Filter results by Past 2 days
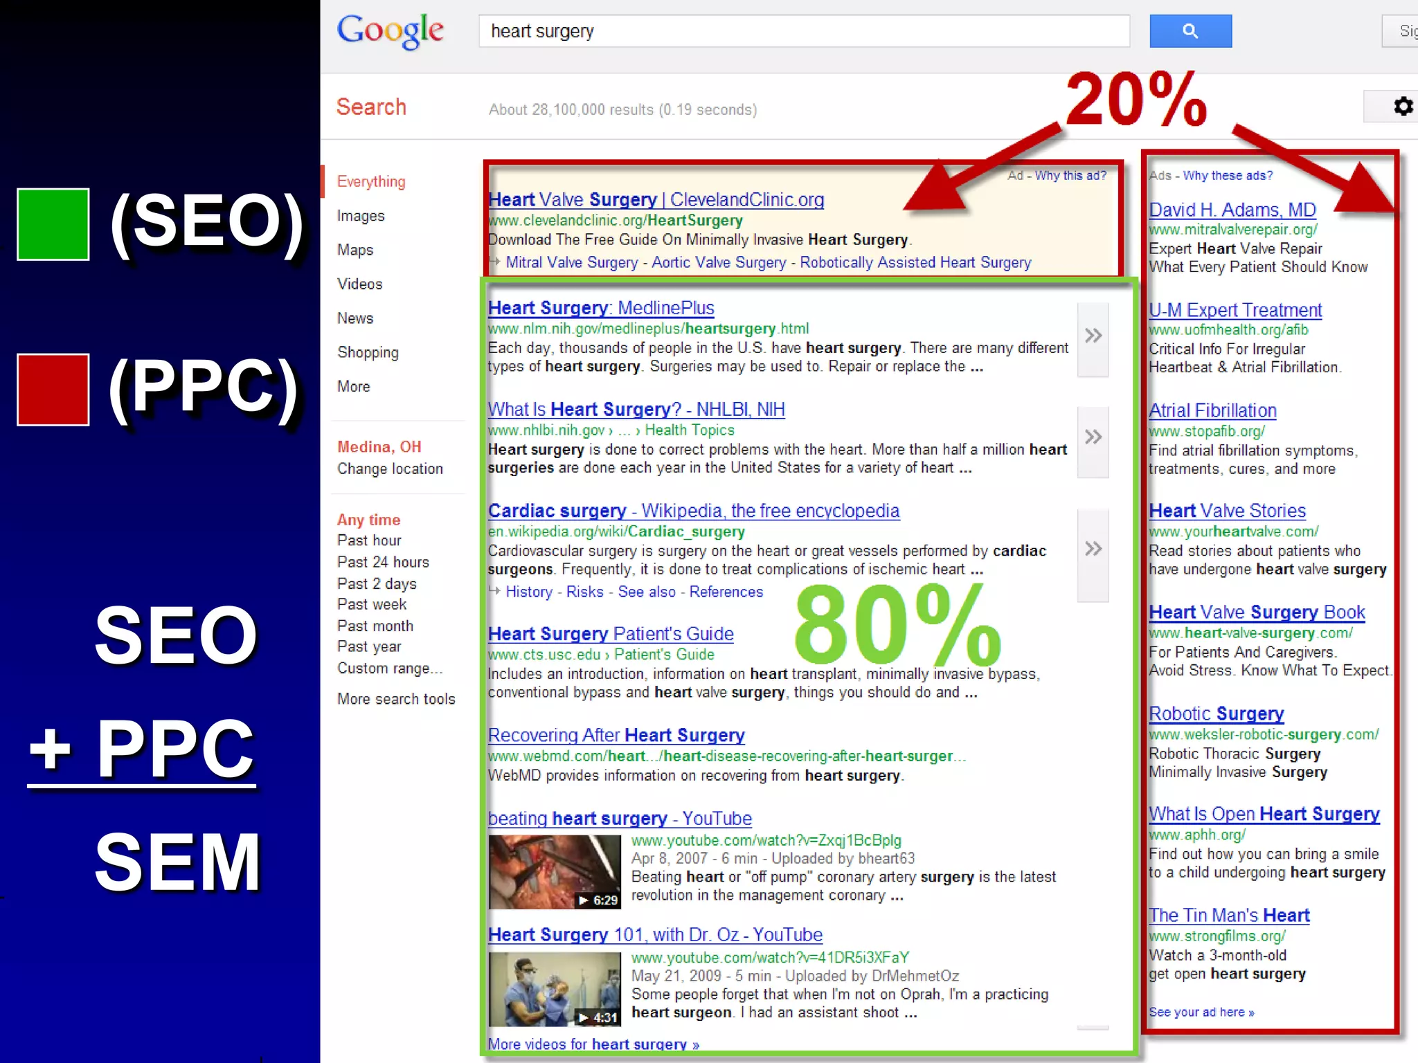This screenshot has height=1063, width=1418. tap(377, 583)
